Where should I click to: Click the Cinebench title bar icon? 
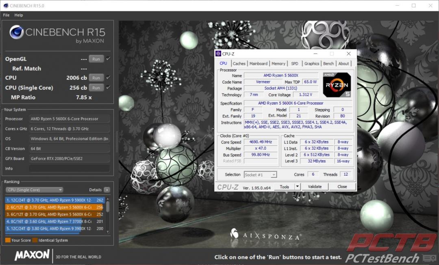[x=6, y=6]
